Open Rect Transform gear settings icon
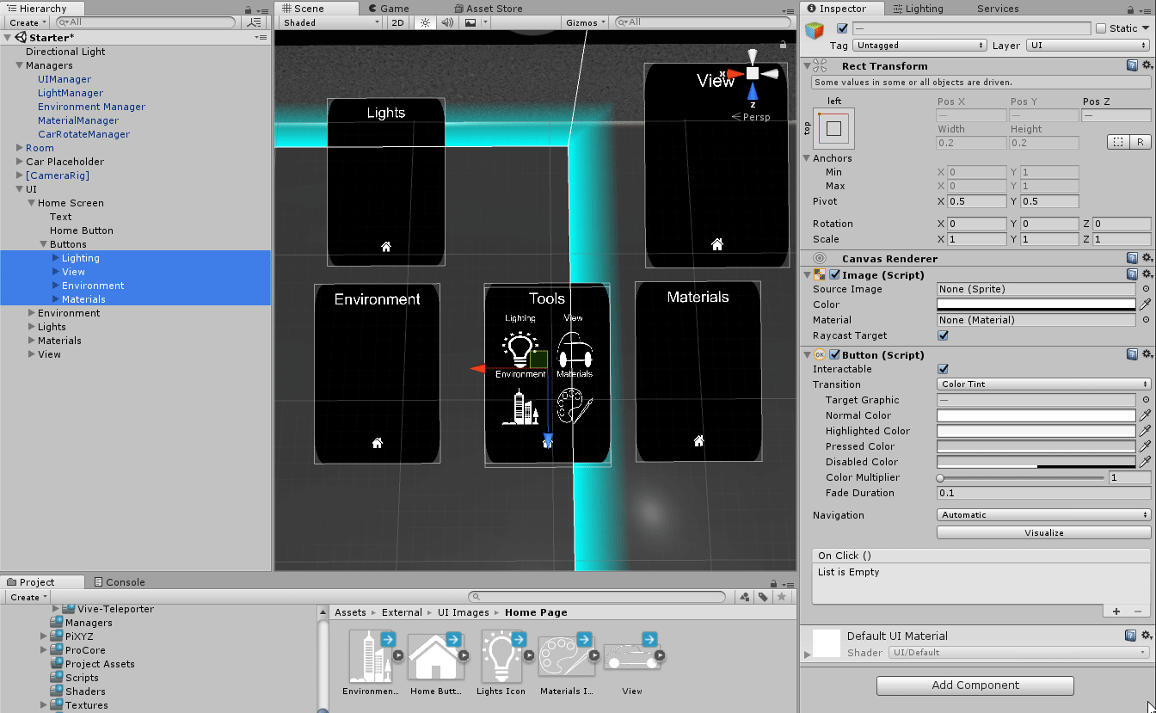 (1147, 65)
